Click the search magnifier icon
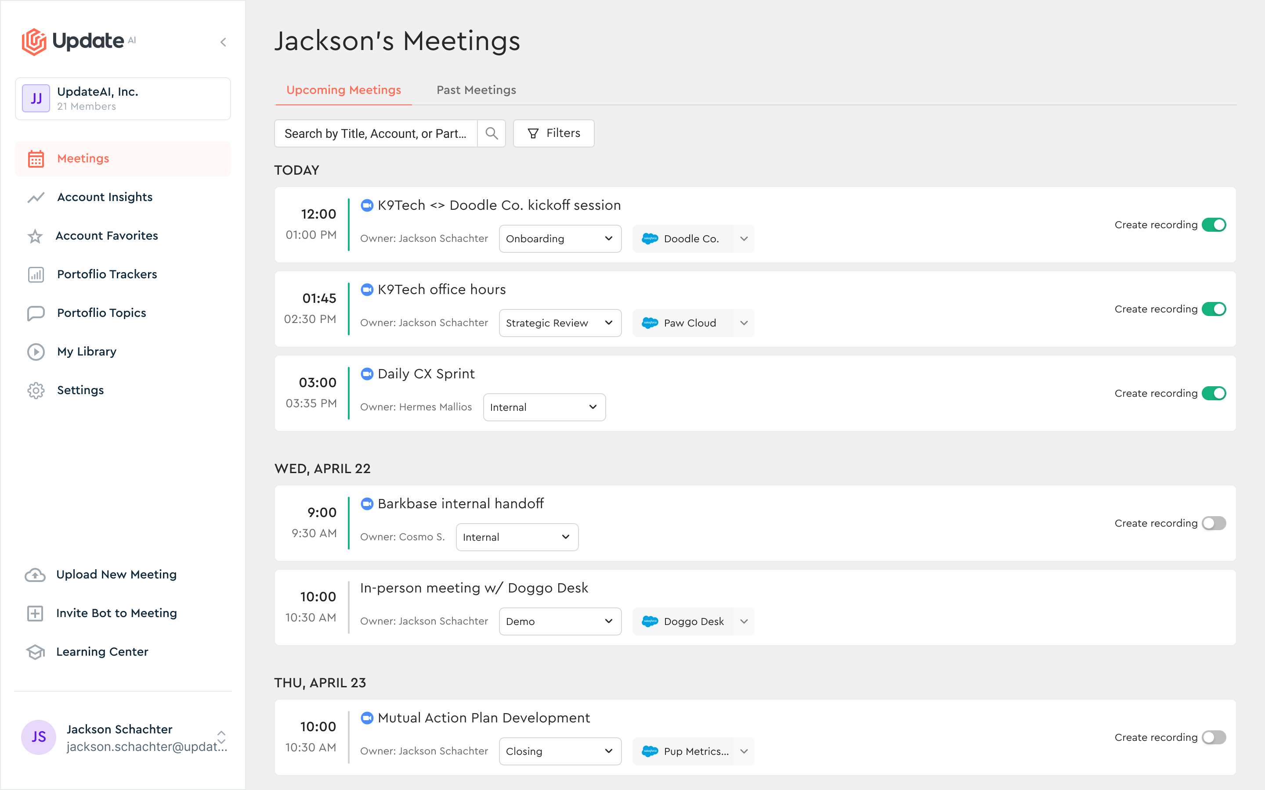1265x790 pixels. 491,133
